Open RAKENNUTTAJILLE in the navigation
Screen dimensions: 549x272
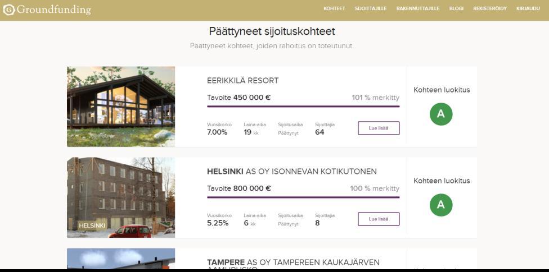(x=418, y=9)
